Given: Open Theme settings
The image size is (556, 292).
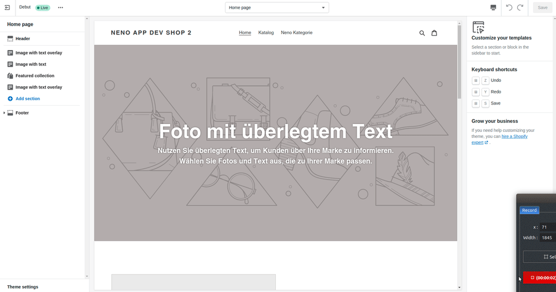Looking at the screenshot, I should click(x=23, y=286).
